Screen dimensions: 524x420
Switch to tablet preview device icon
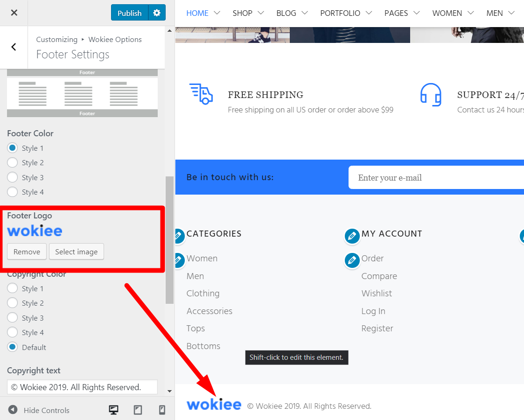[138, 410]
